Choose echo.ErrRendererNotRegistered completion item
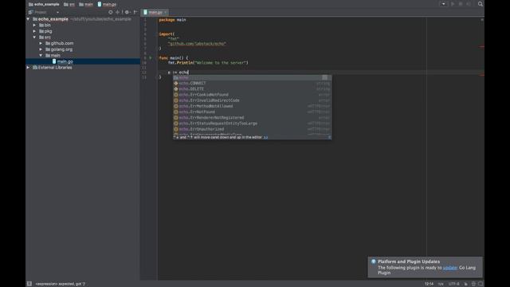Image resolution: width=510 pixels, height=287 pixels. click(253, 118)
